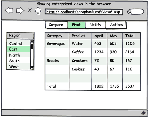148x117 pixels.
Task: Click the May value 67
Action: point(115,69)
